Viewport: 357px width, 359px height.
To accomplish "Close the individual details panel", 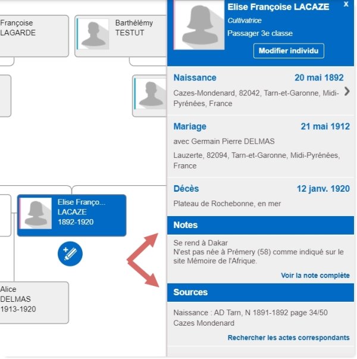I will pos(346,4).
